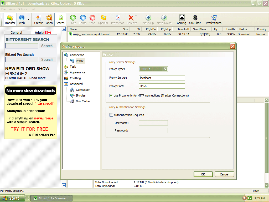Viewport: 269px width, 202px height.
Task: Click the Proxy Server text field
Action: [x=162, y=78]
